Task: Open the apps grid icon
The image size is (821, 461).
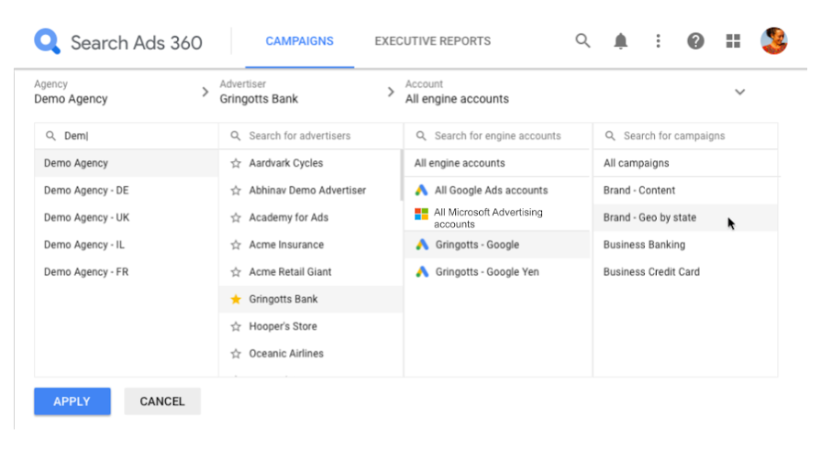Action: click(733, 41)
